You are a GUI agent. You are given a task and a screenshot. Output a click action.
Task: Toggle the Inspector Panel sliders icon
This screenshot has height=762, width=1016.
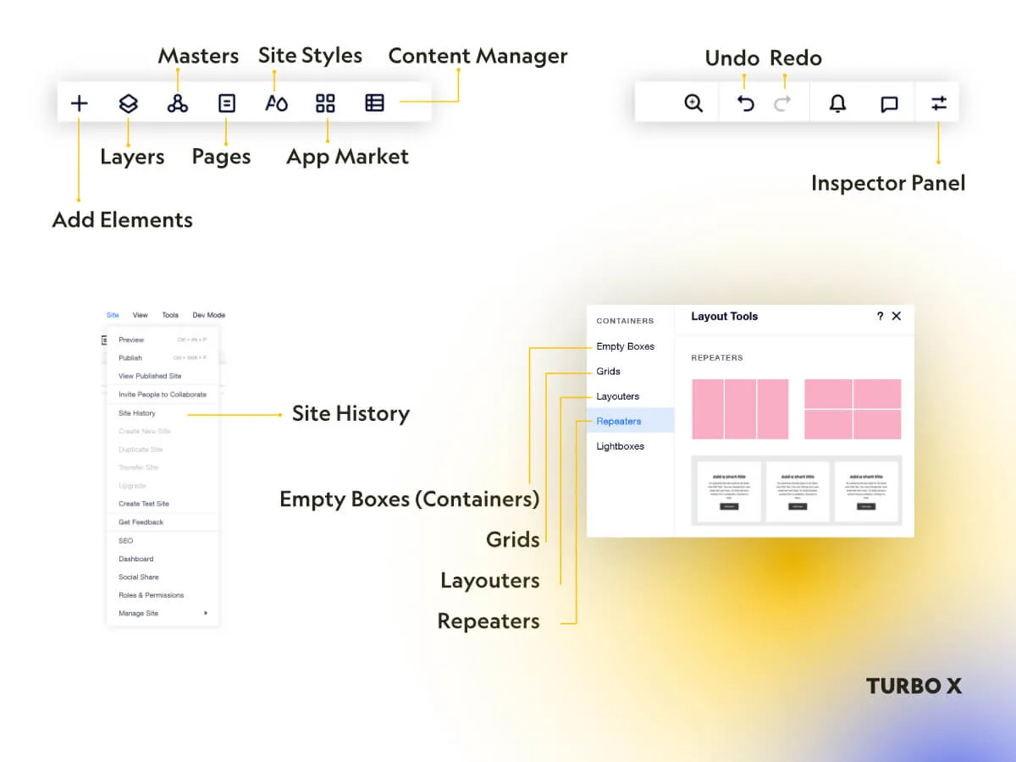click(x=939, y=103)
